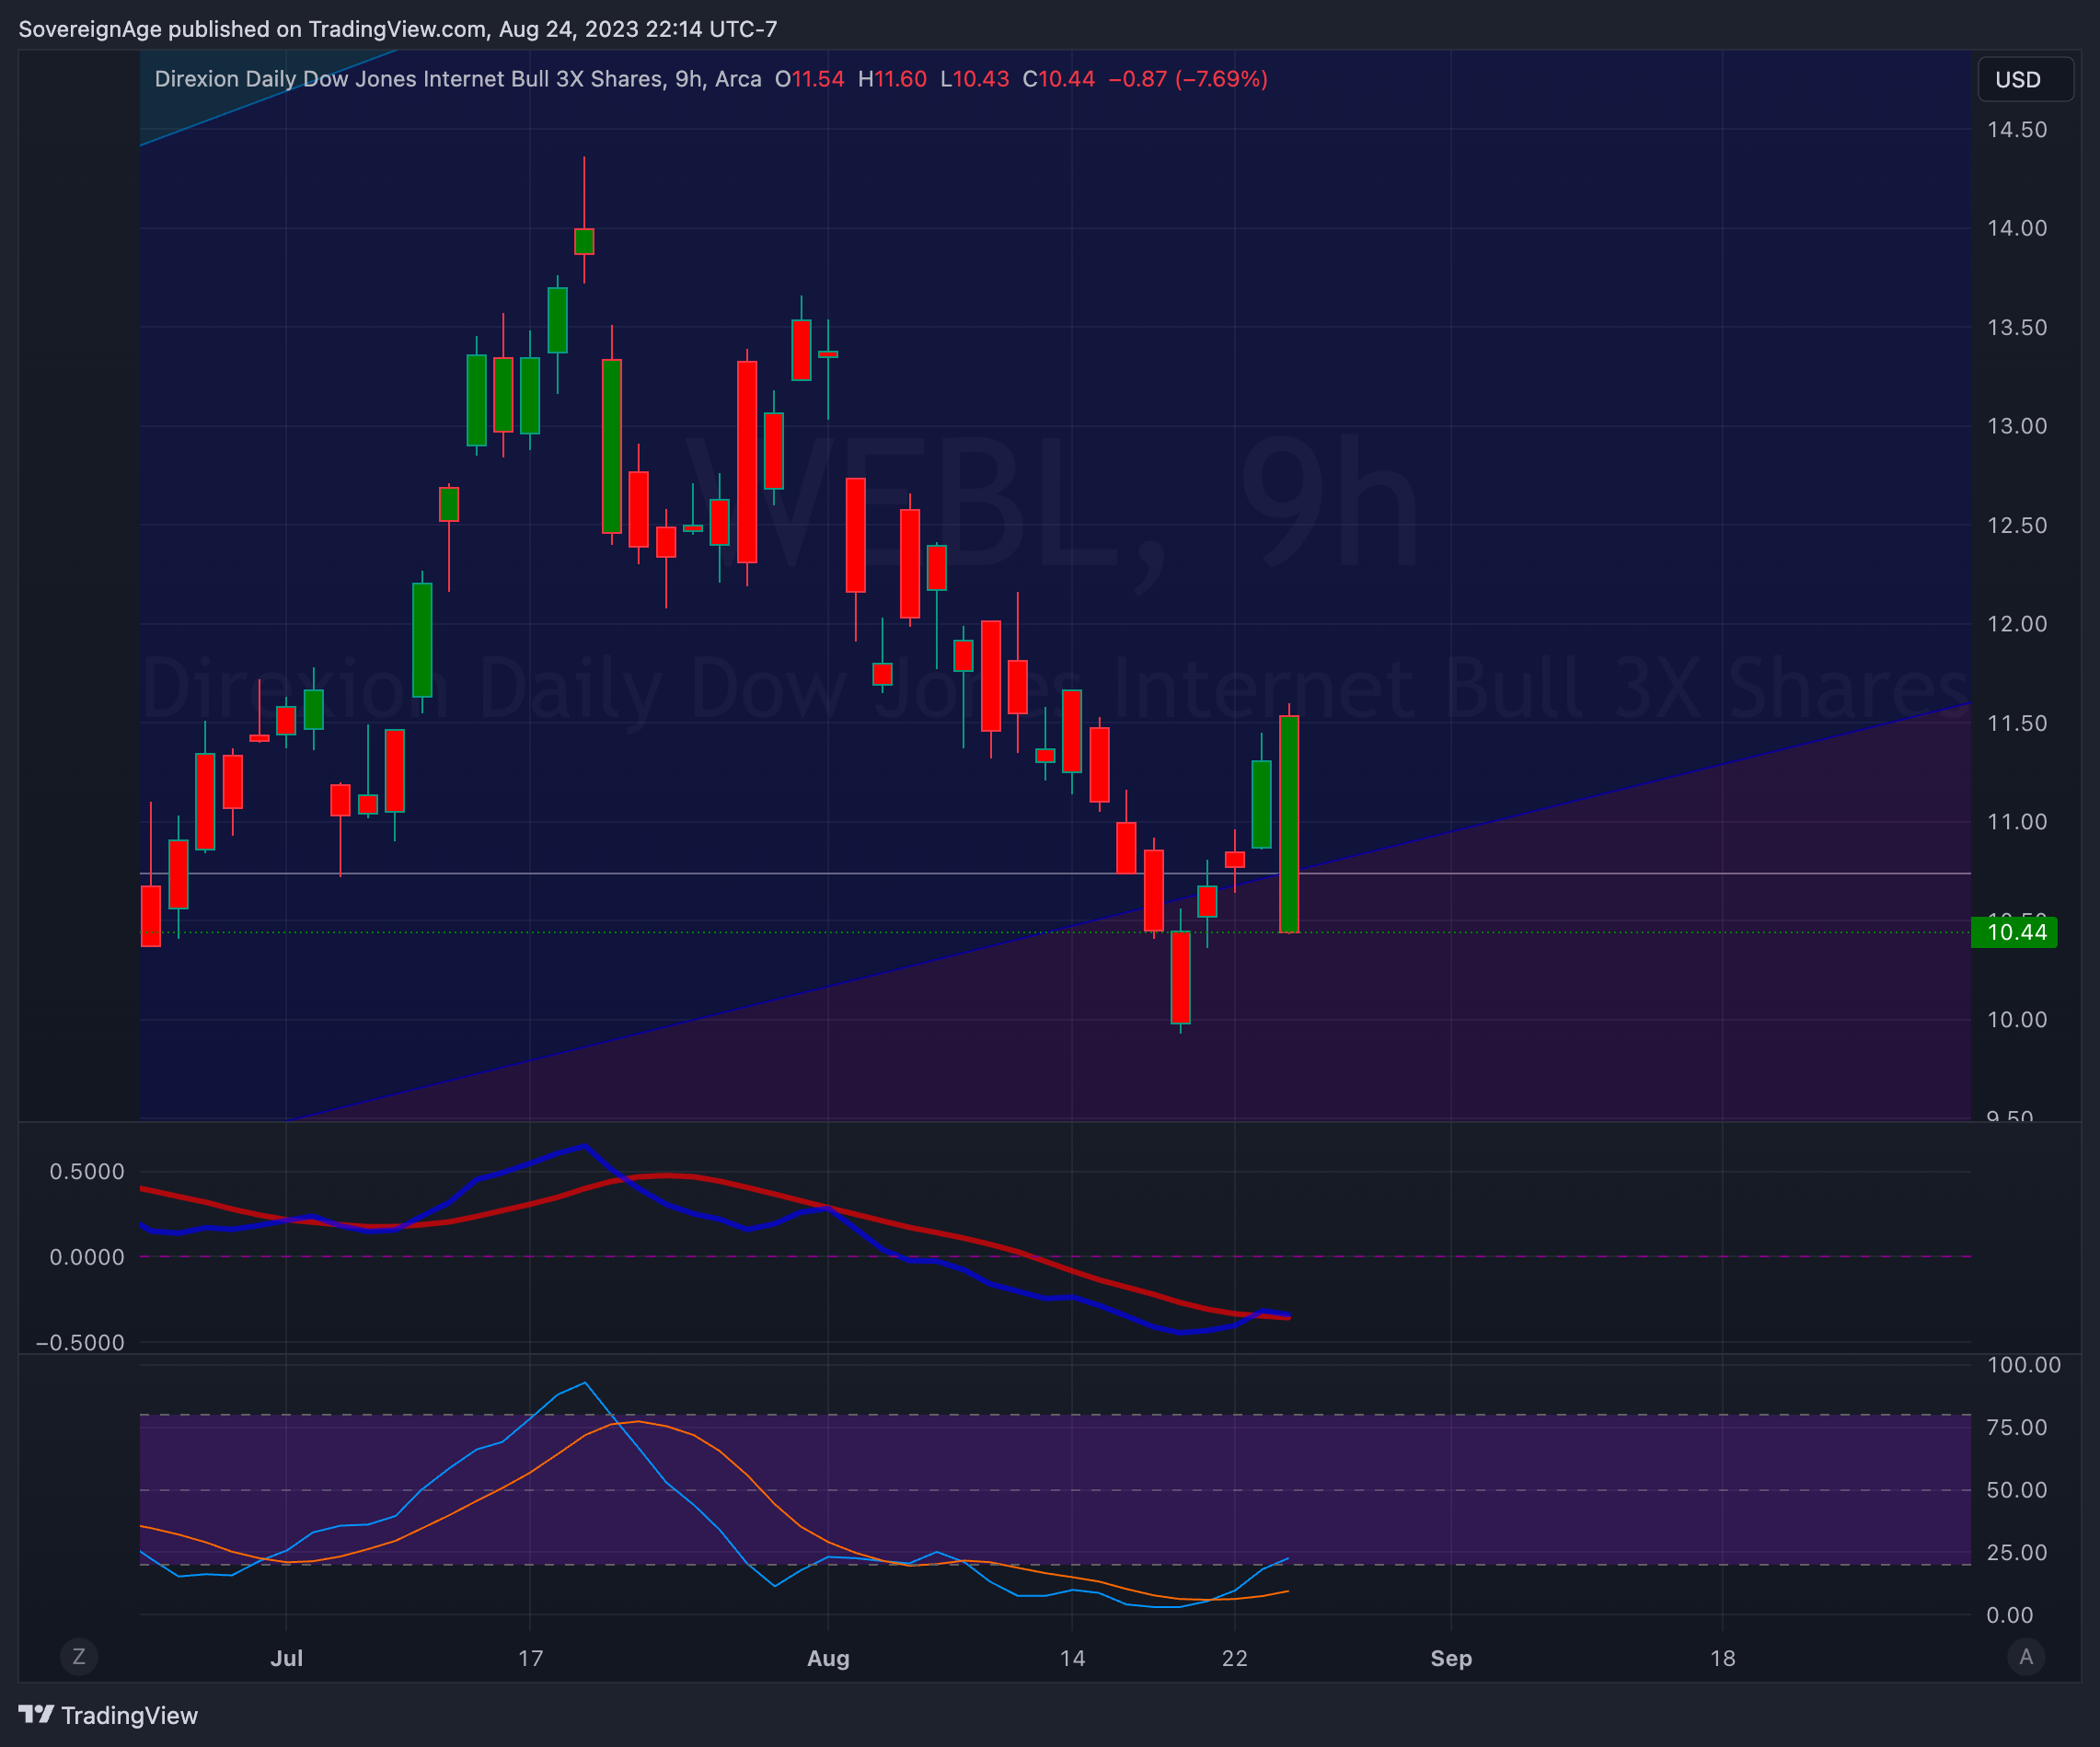The width and height of the screenshot is (2100, 1747).
Task: Click the 0.00 stochastic scale label
Action: coord(2010,1615)
